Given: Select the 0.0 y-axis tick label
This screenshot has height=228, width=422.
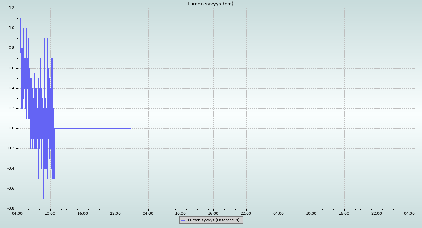Looking at the screenshot, I should point(12,128).
